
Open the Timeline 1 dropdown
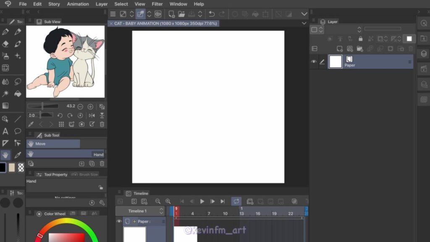coord(161,211)
